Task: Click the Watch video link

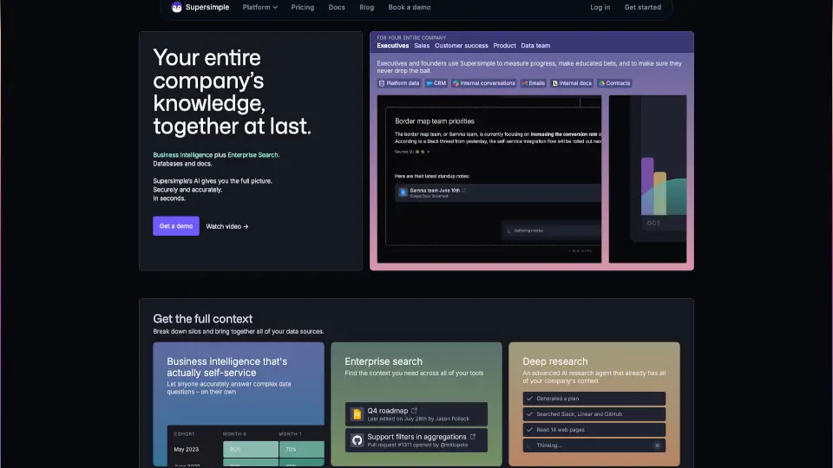Action: point(227,226)
